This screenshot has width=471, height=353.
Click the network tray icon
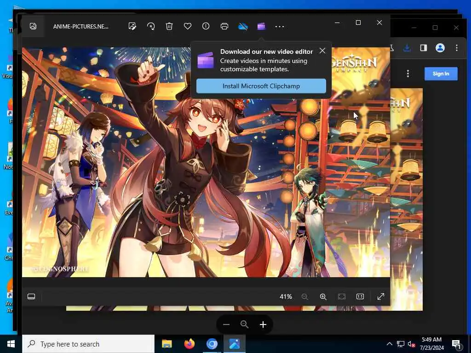[401, 344]
